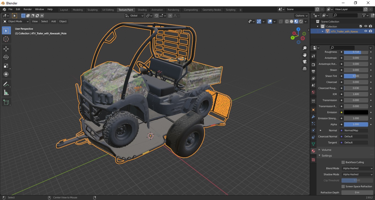Open the Object Mode dropdown
The image size is (375, 200).
click(x=16, y=21)
